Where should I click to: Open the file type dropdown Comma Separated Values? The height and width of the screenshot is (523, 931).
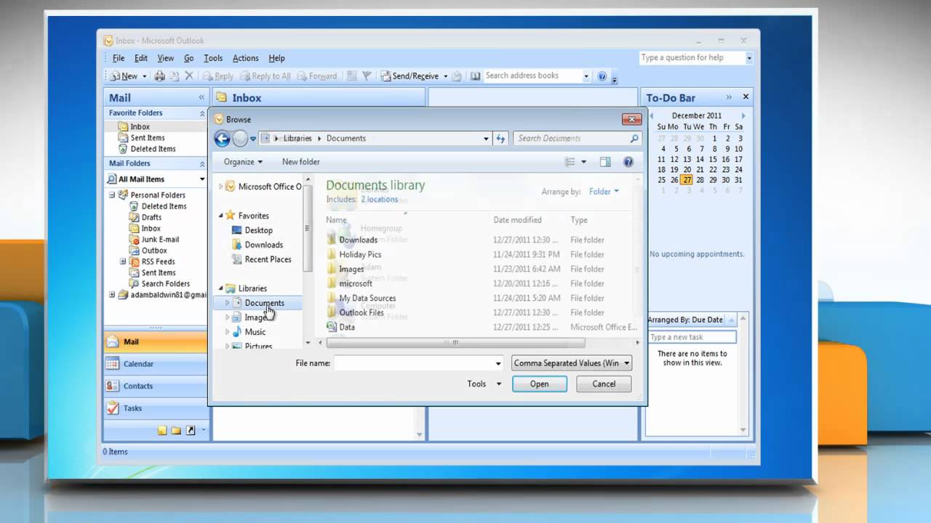(572, 363)
